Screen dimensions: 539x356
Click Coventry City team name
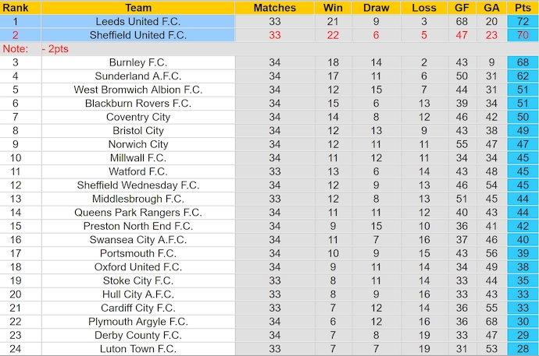click(138, 117)
